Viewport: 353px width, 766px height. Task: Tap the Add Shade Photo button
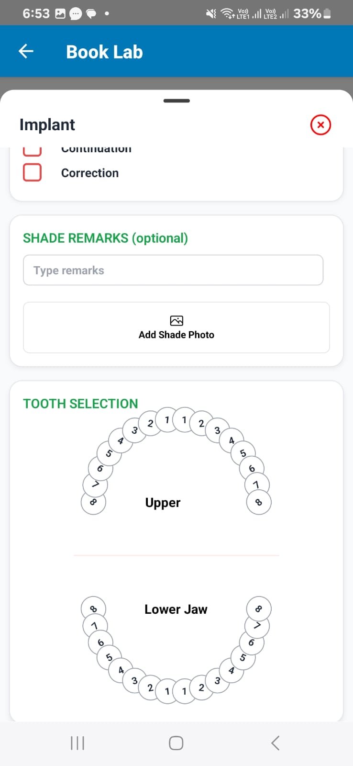pos(176,327)
